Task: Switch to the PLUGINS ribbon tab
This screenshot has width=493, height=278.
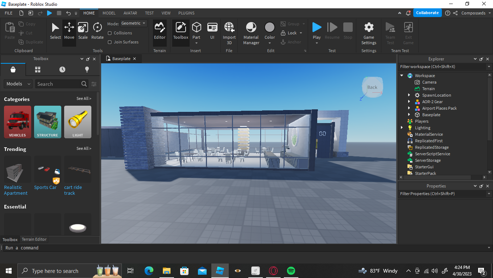Action: point(186,13)
